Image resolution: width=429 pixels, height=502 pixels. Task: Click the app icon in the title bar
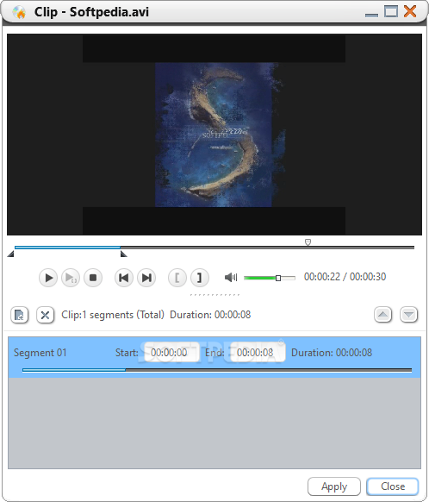point(19,12)
